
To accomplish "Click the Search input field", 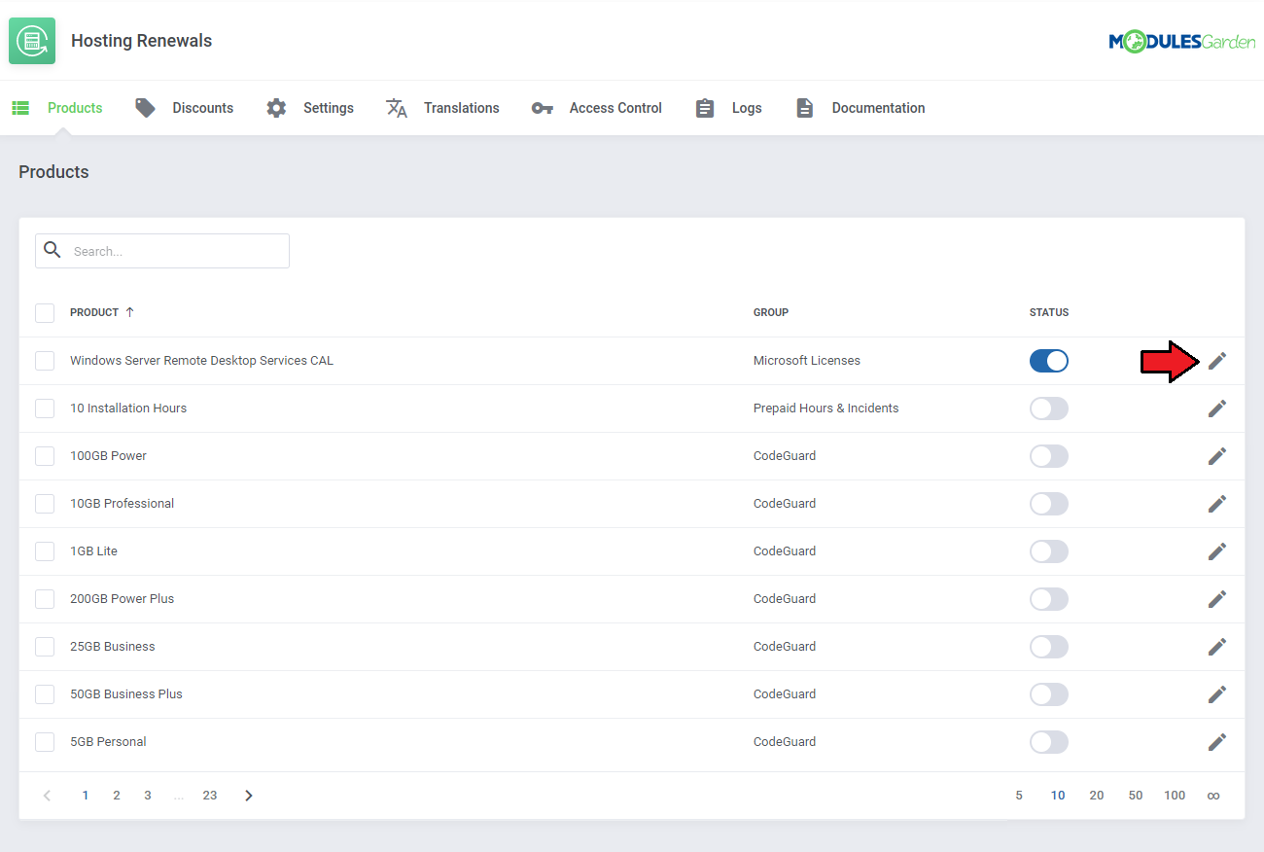I will [162, 251].
